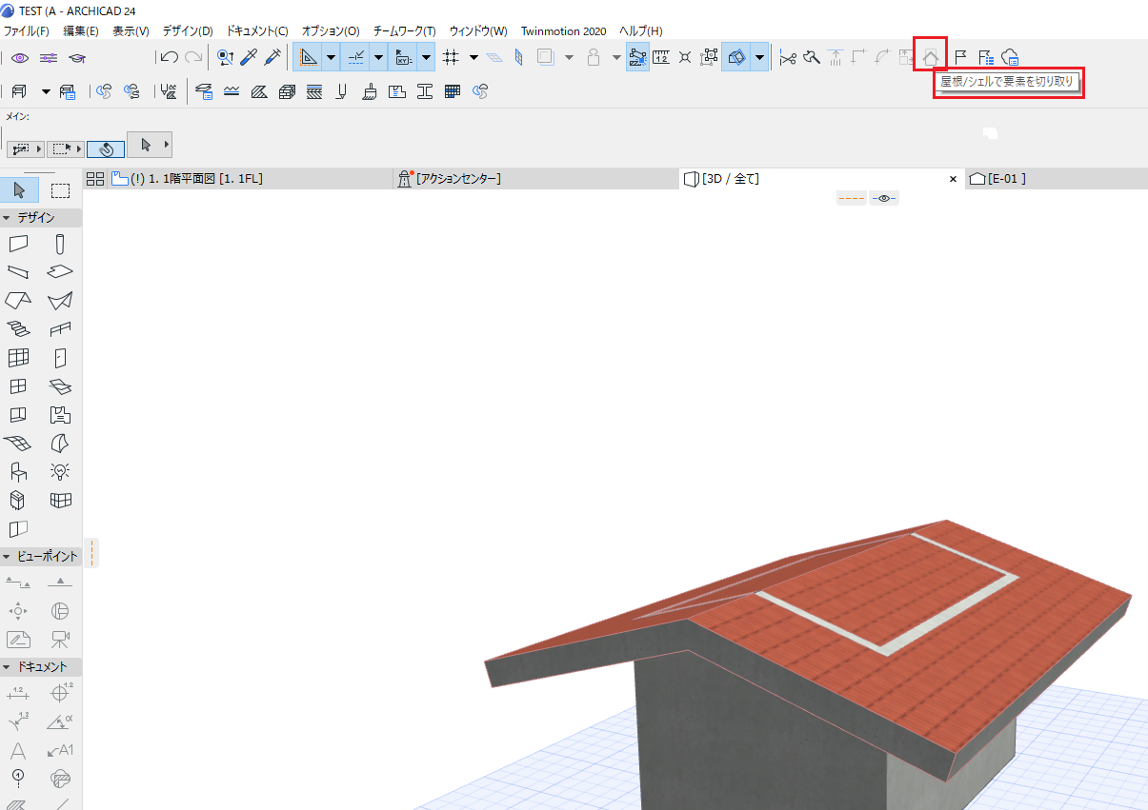Inject parameters with syringe tool
Screen dimensions: 1148x810
(x=272, y=58)
